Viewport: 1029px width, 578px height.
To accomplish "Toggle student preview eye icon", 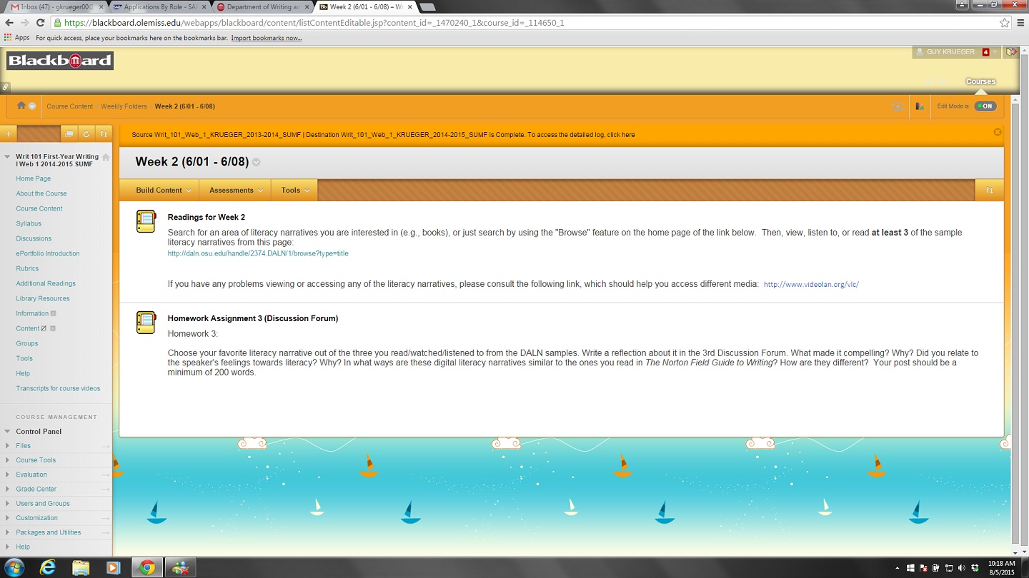I will 898,106.
